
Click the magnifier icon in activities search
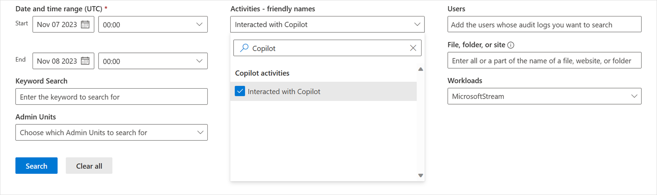click(x=244, y=48)
